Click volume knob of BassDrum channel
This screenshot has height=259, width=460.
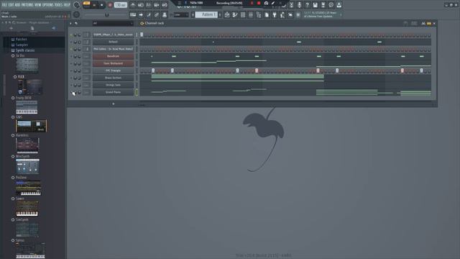[79, 56]
